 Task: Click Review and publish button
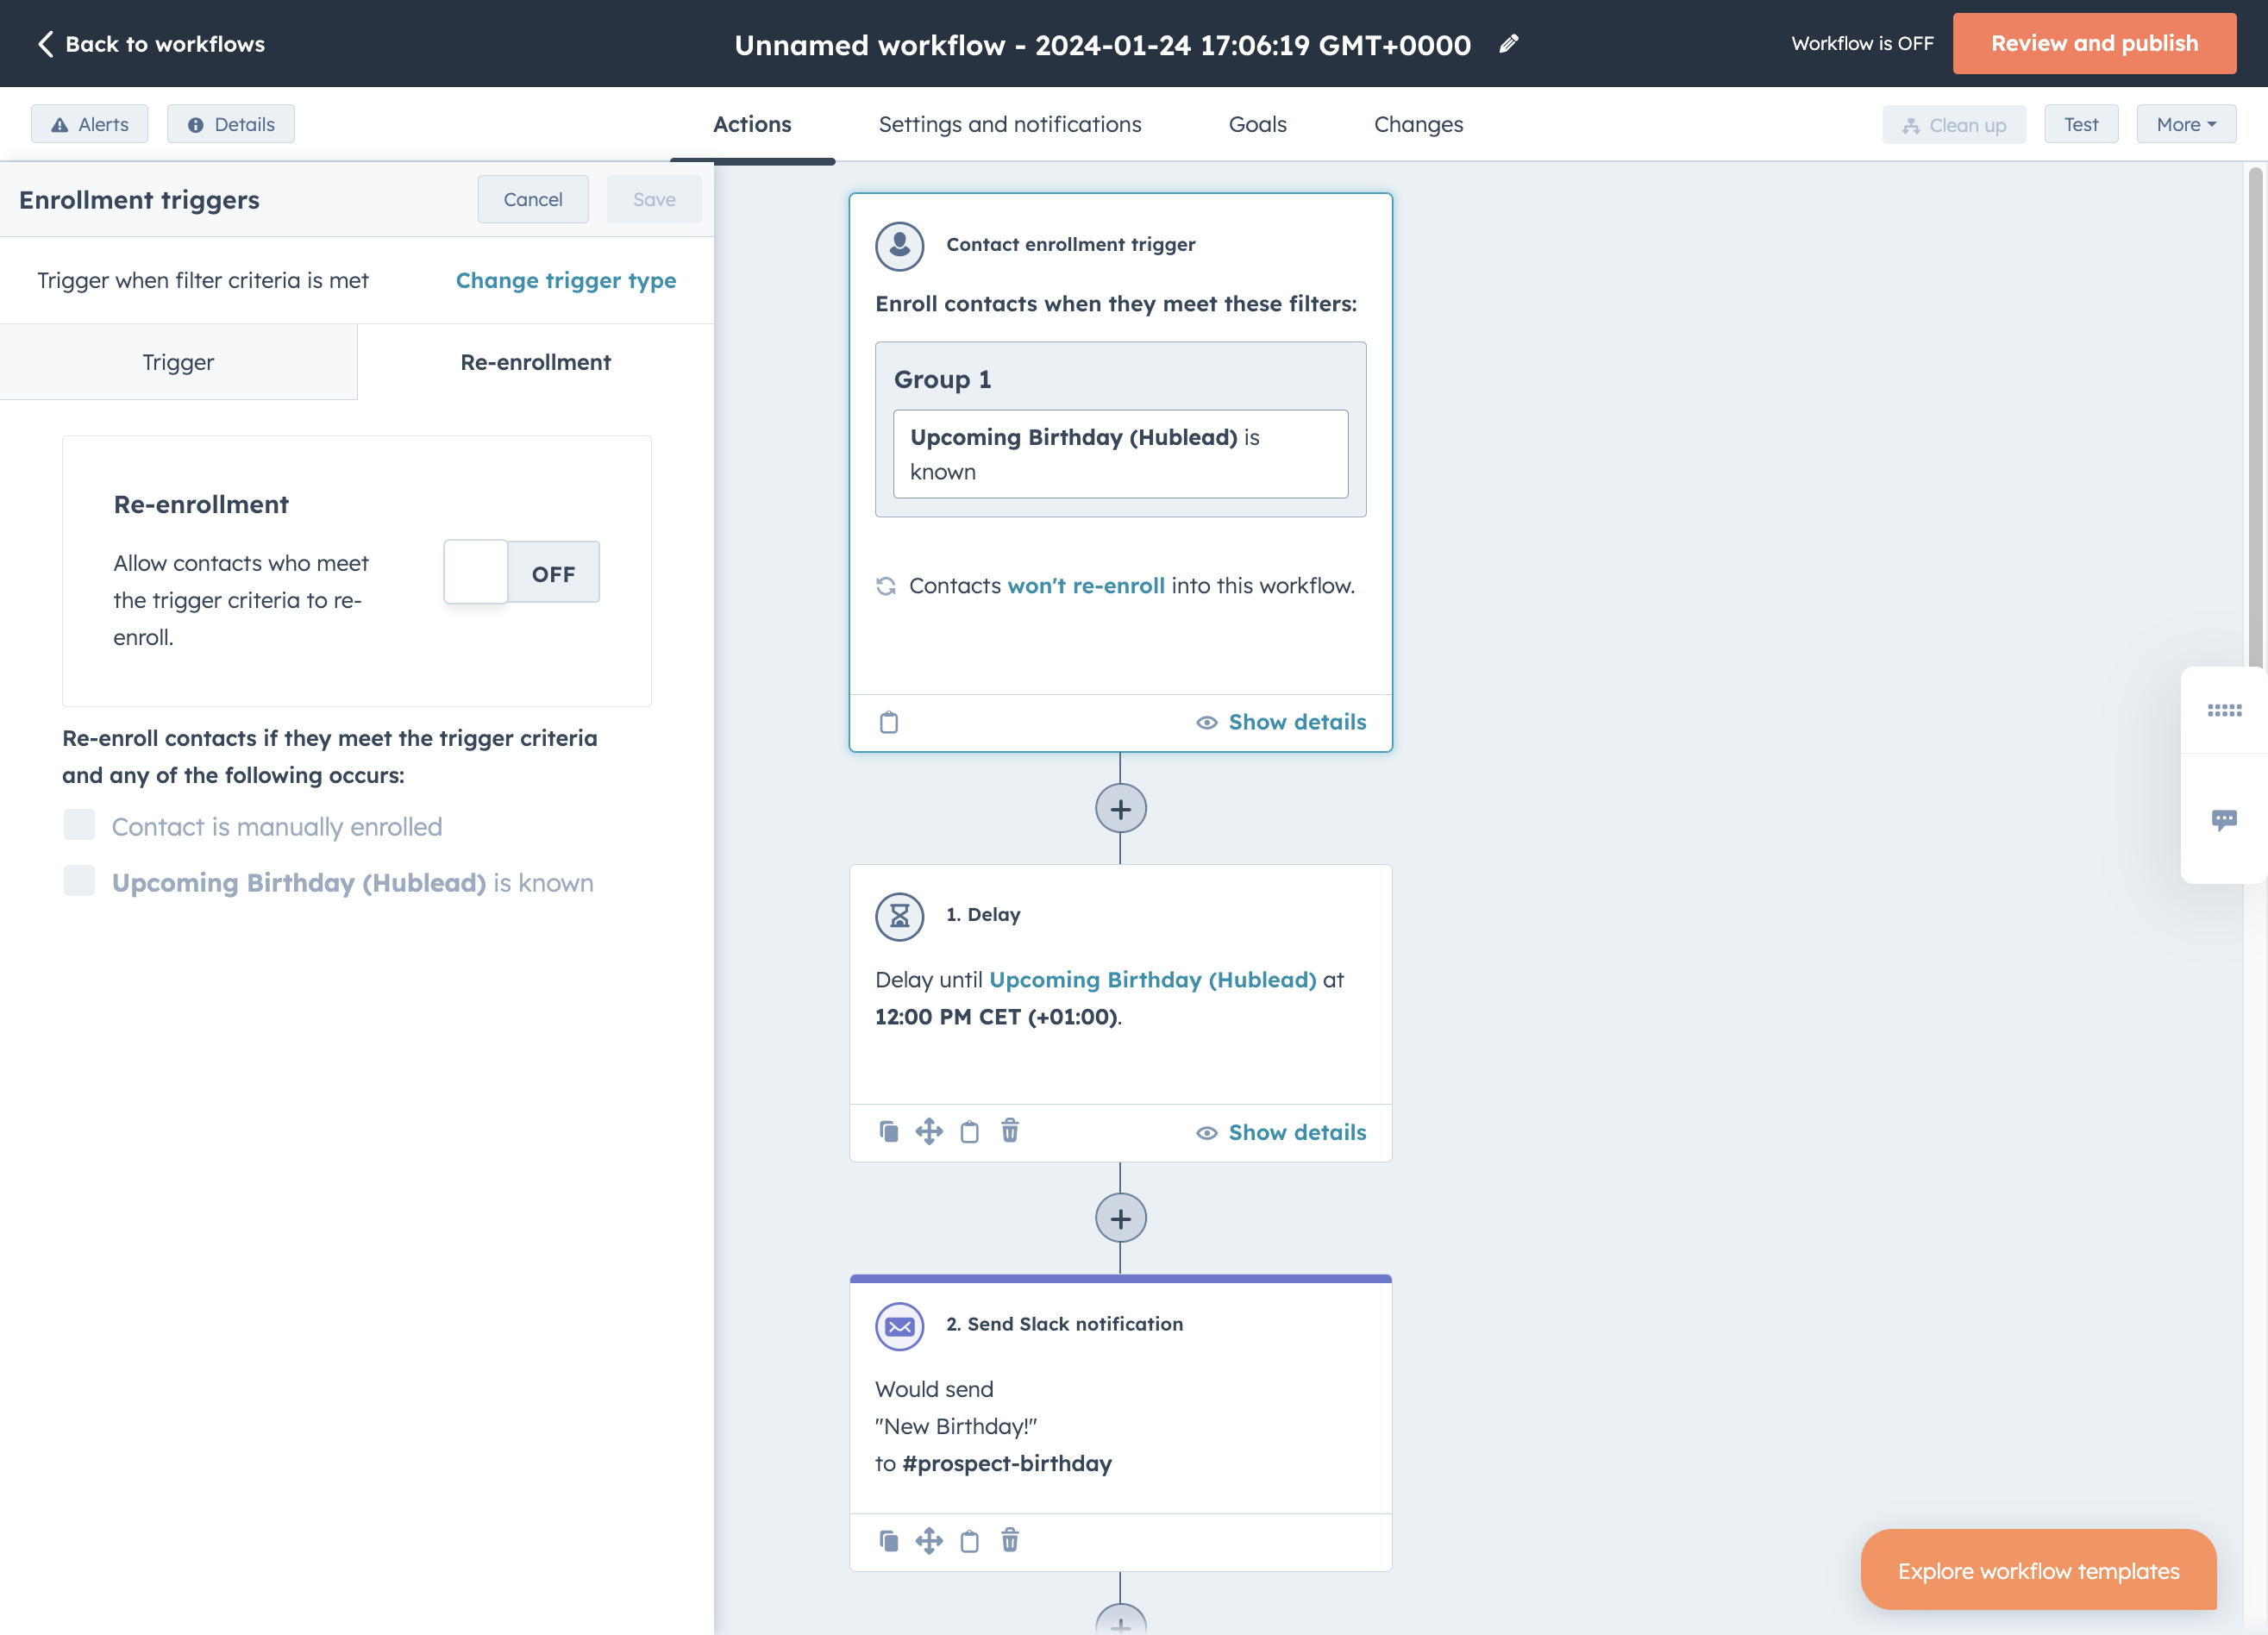pyautogui.click(x=2094, y=43)
